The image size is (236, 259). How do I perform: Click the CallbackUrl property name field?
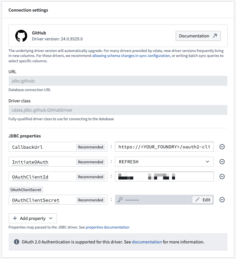pyautogui.click(x=41, y=147)
